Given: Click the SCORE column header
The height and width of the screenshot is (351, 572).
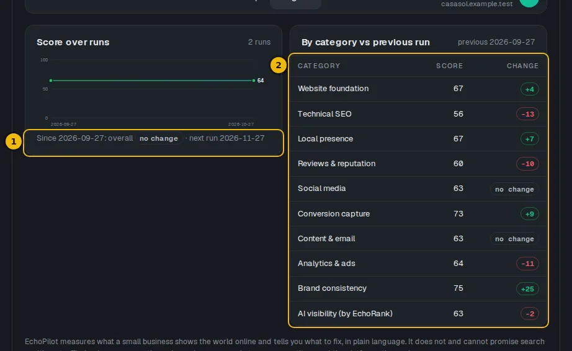Looking at the screenshot, I should (449, 66).
